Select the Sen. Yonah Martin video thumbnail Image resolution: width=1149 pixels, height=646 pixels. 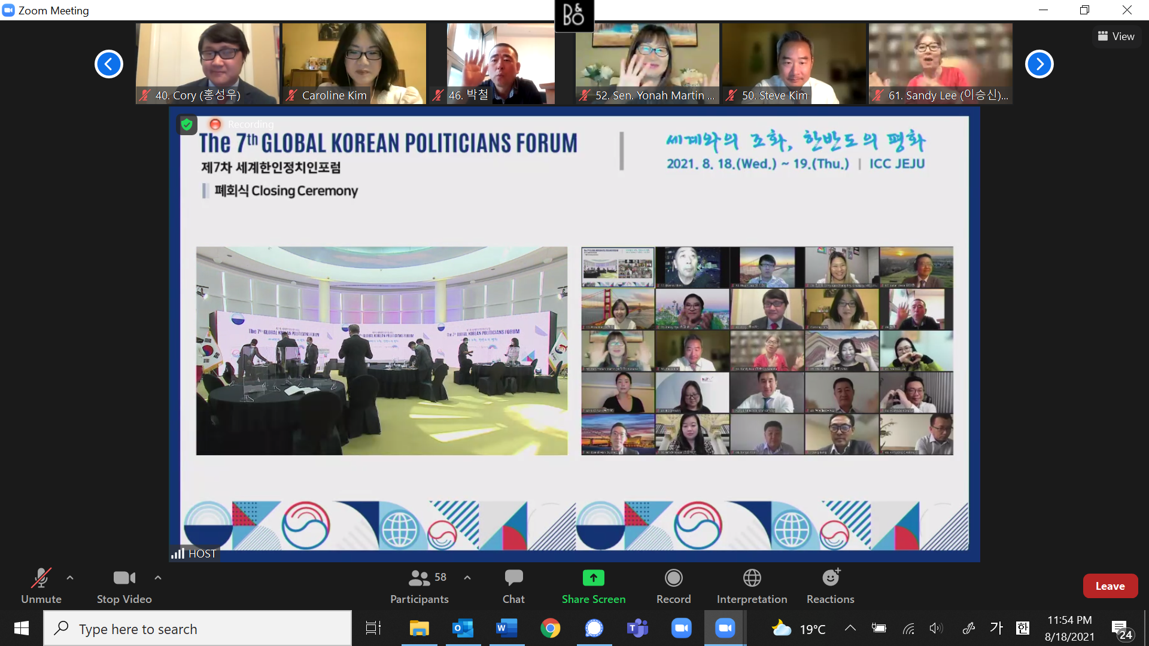647,63
